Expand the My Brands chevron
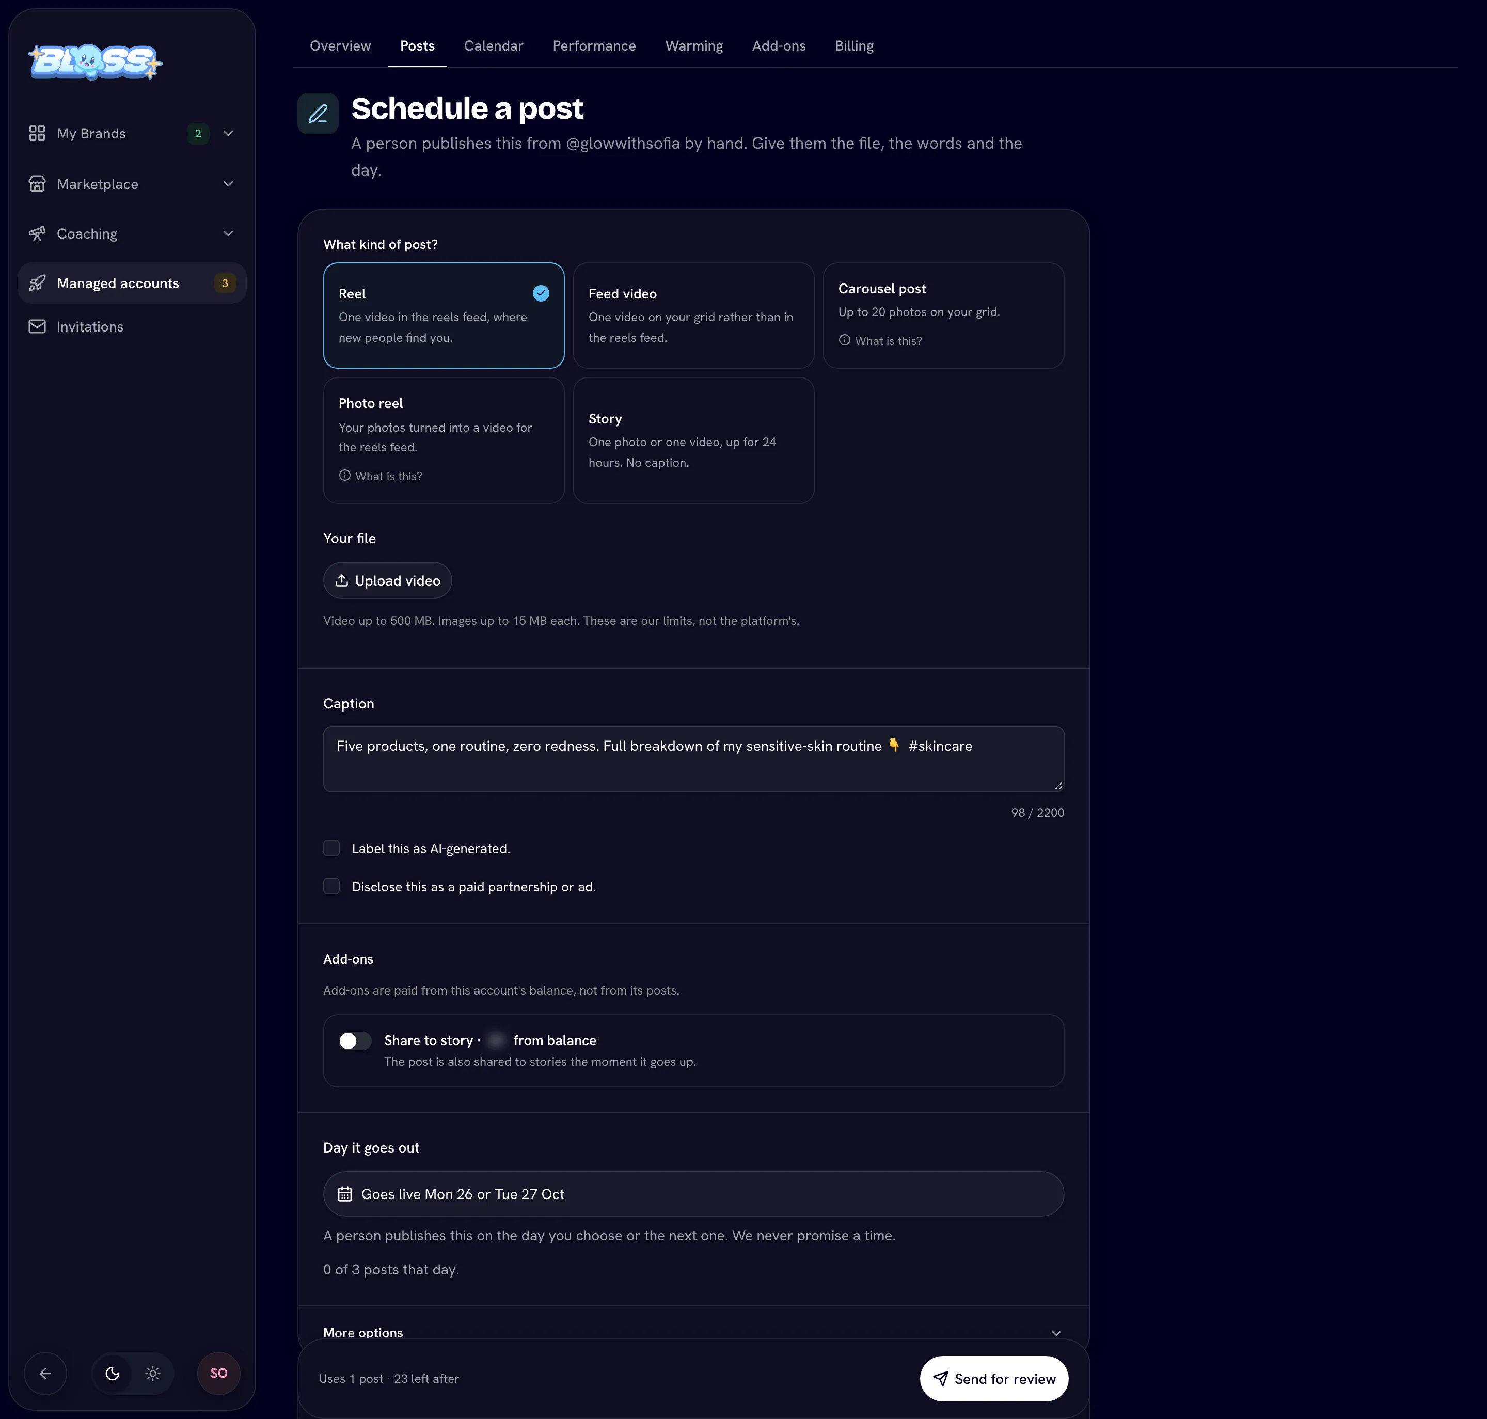 click(228, 134)
